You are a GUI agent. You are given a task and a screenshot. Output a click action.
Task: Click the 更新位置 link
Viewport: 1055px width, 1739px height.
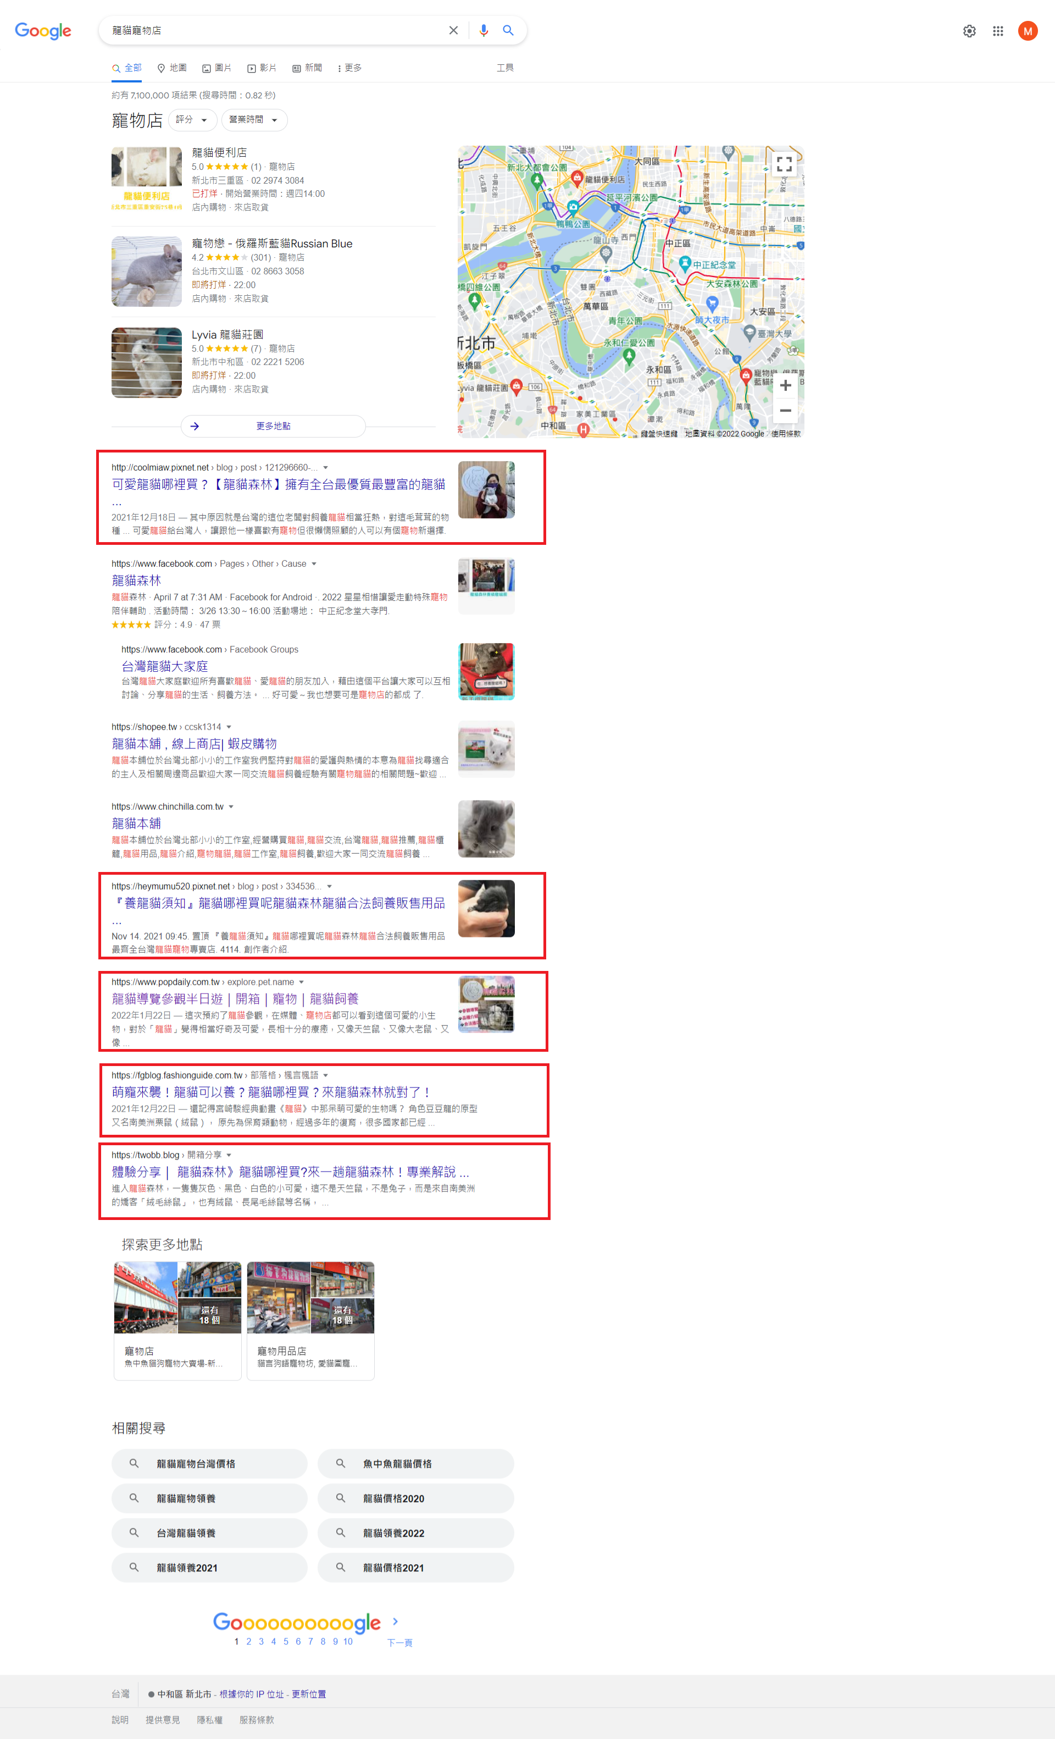click(309, 1694)
